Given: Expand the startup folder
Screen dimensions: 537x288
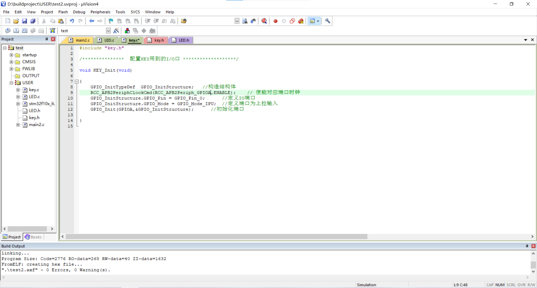Looking at the screenshot, I should click(11, 55).
